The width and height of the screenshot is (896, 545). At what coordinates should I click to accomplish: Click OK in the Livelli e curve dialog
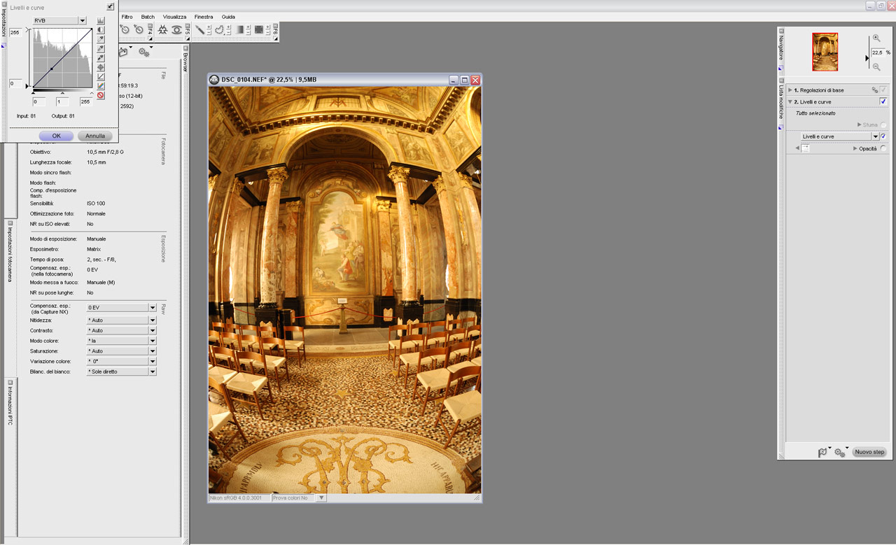click(56, 136)
